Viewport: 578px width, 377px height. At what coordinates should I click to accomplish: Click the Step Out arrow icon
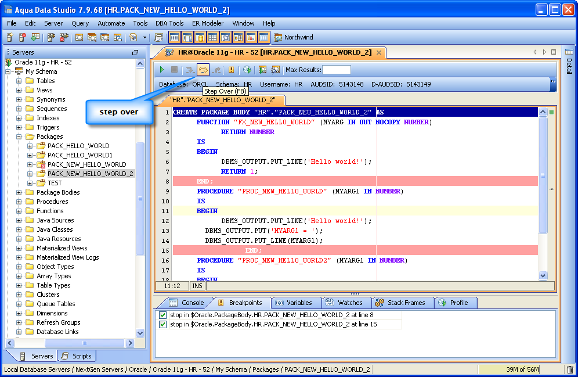click(216, 70)
